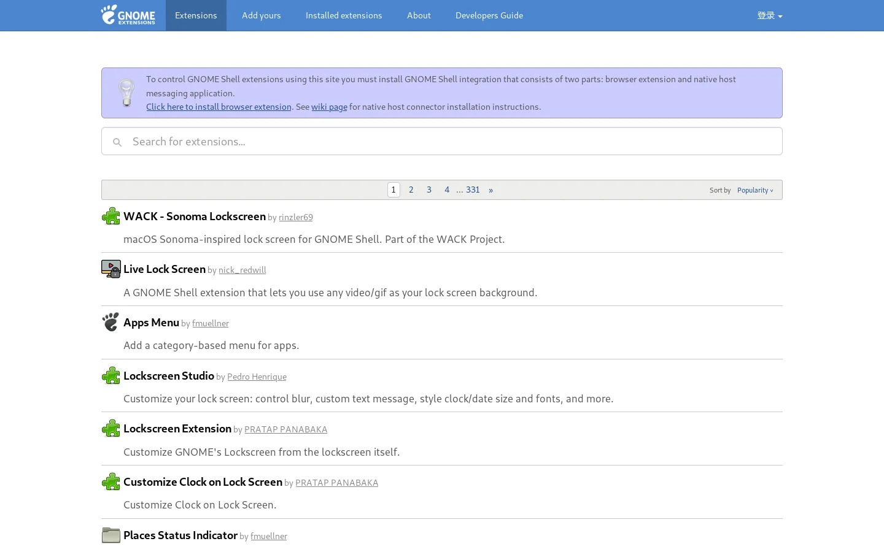Go to Installed extensions tab
Screen dimensions: 884x552
point(344,15)
